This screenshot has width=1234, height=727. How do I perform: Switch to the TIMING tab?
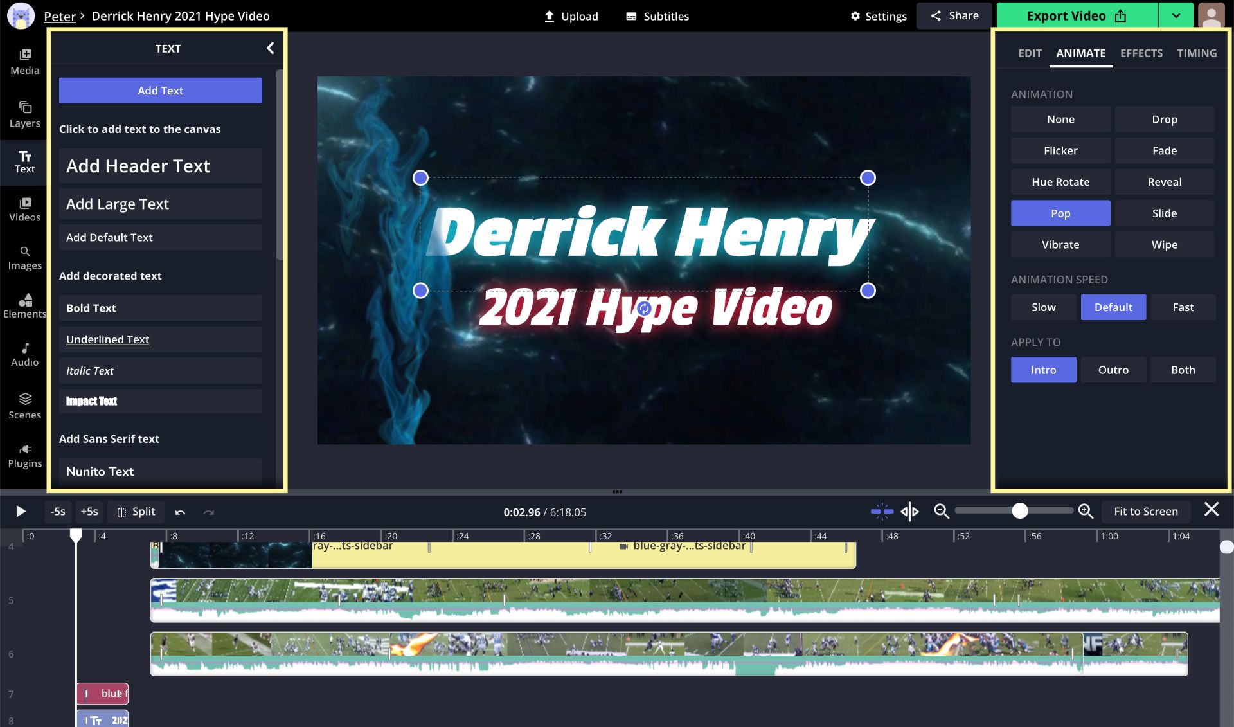coord(1196,53)
